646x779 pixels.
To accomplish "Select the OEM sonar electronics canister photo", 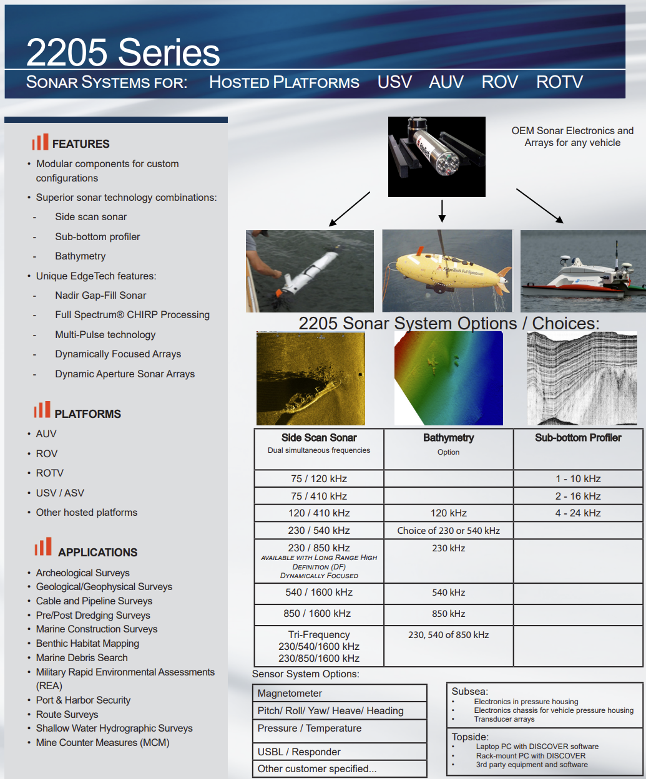I will pos(436,157).
